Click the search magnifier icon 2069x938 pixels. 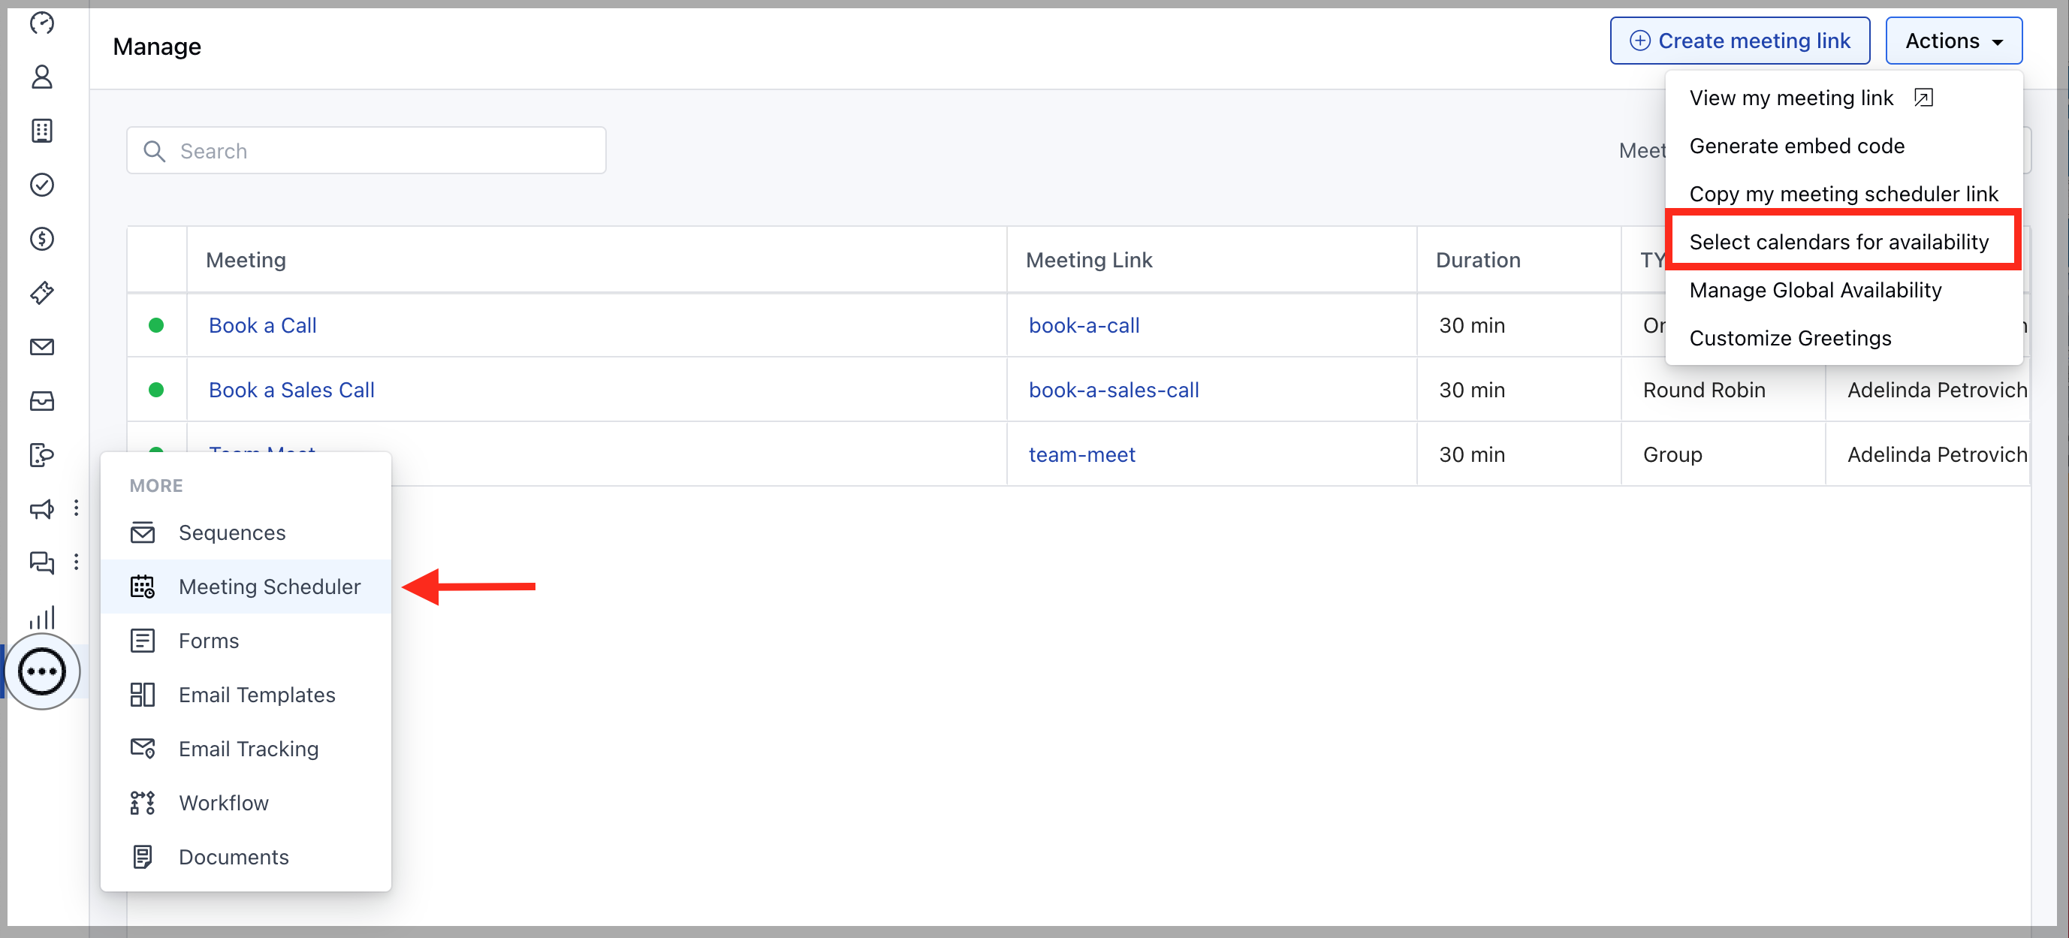(154, 151)
